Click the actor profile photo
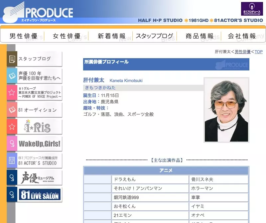266x223 pixels. pos(226,110)
